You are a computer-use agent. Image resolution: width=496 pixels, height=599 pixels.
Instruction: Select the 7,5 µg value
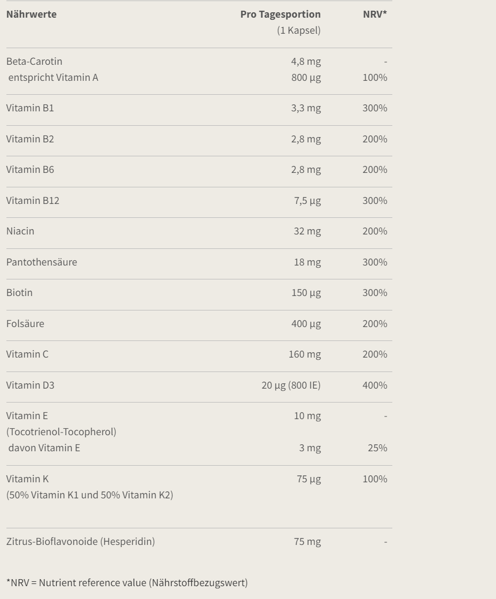(x=307, y=201)
